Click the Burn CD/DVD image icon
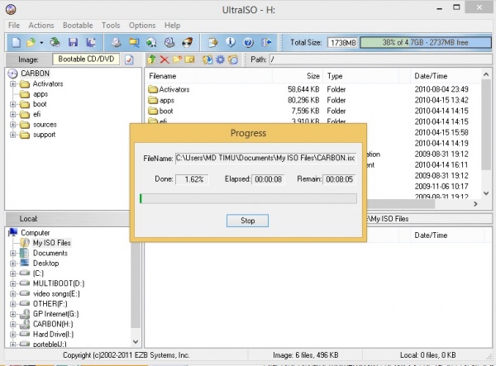This screenshot has height=366, width=496. pyautogui.click(x=188, y=41)
